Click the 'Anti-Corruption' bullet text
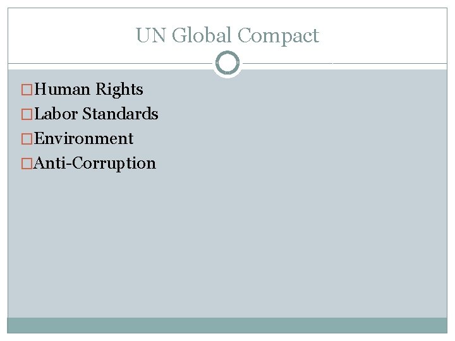Screen dimensions: 455x341 point(95,164)
